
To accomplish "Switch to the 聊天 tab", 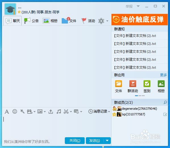I will click(x=13, y=21).
